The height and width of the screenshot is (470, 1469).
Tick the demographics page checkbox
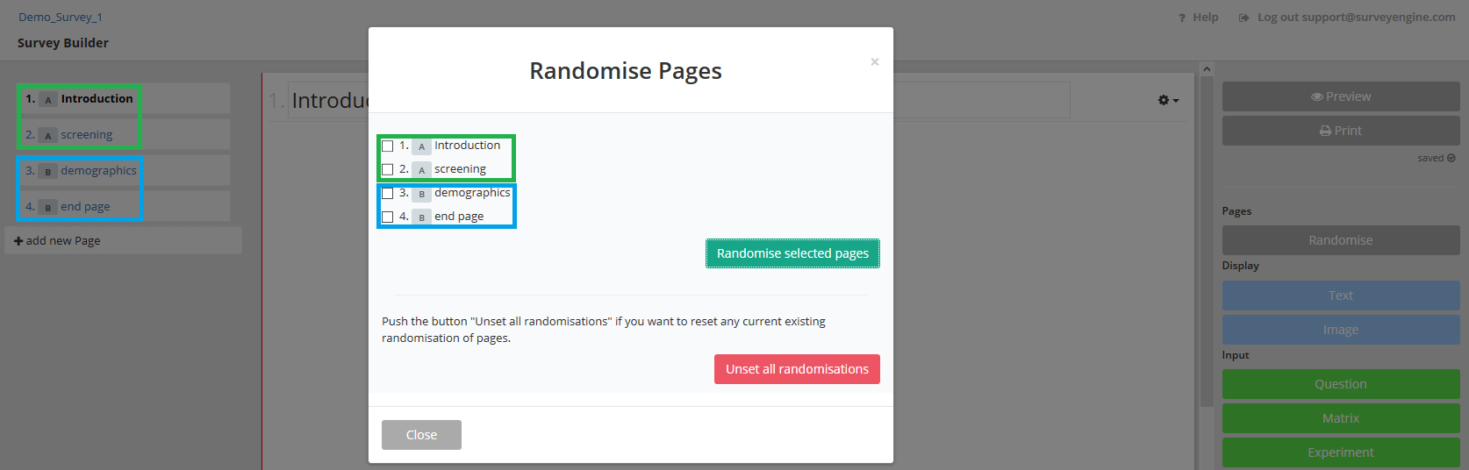tap(387, 194)
